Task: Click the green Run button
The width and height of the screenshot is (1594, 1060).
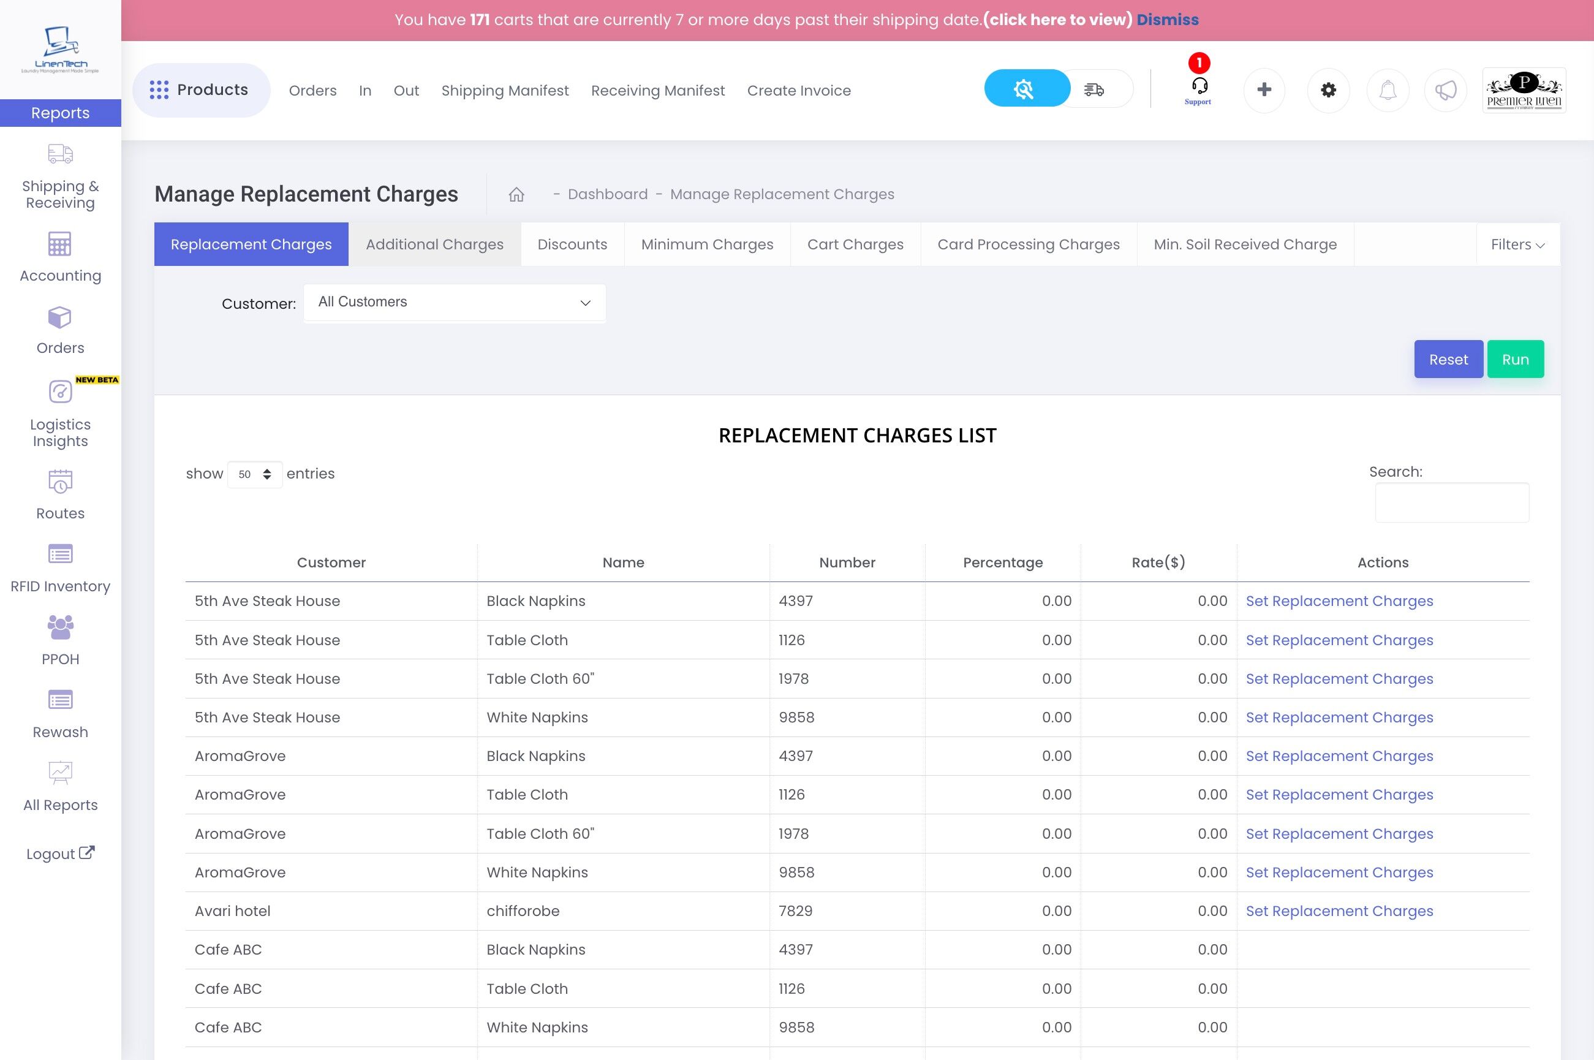Action: [x=1514, y=360]
